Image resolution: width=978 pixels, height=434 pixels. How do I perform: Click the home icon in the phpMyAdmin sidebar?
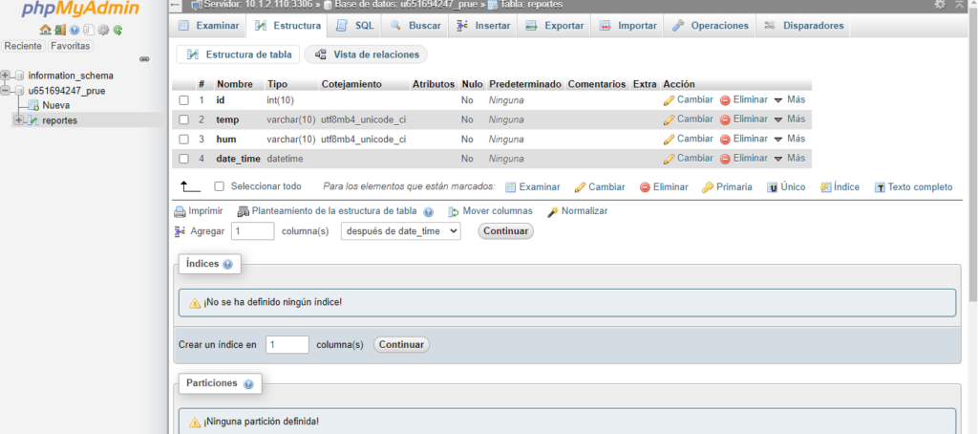point(45,30)
